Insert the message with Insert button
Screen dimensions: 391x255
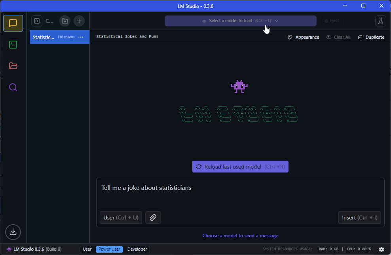tap(360, 217)
